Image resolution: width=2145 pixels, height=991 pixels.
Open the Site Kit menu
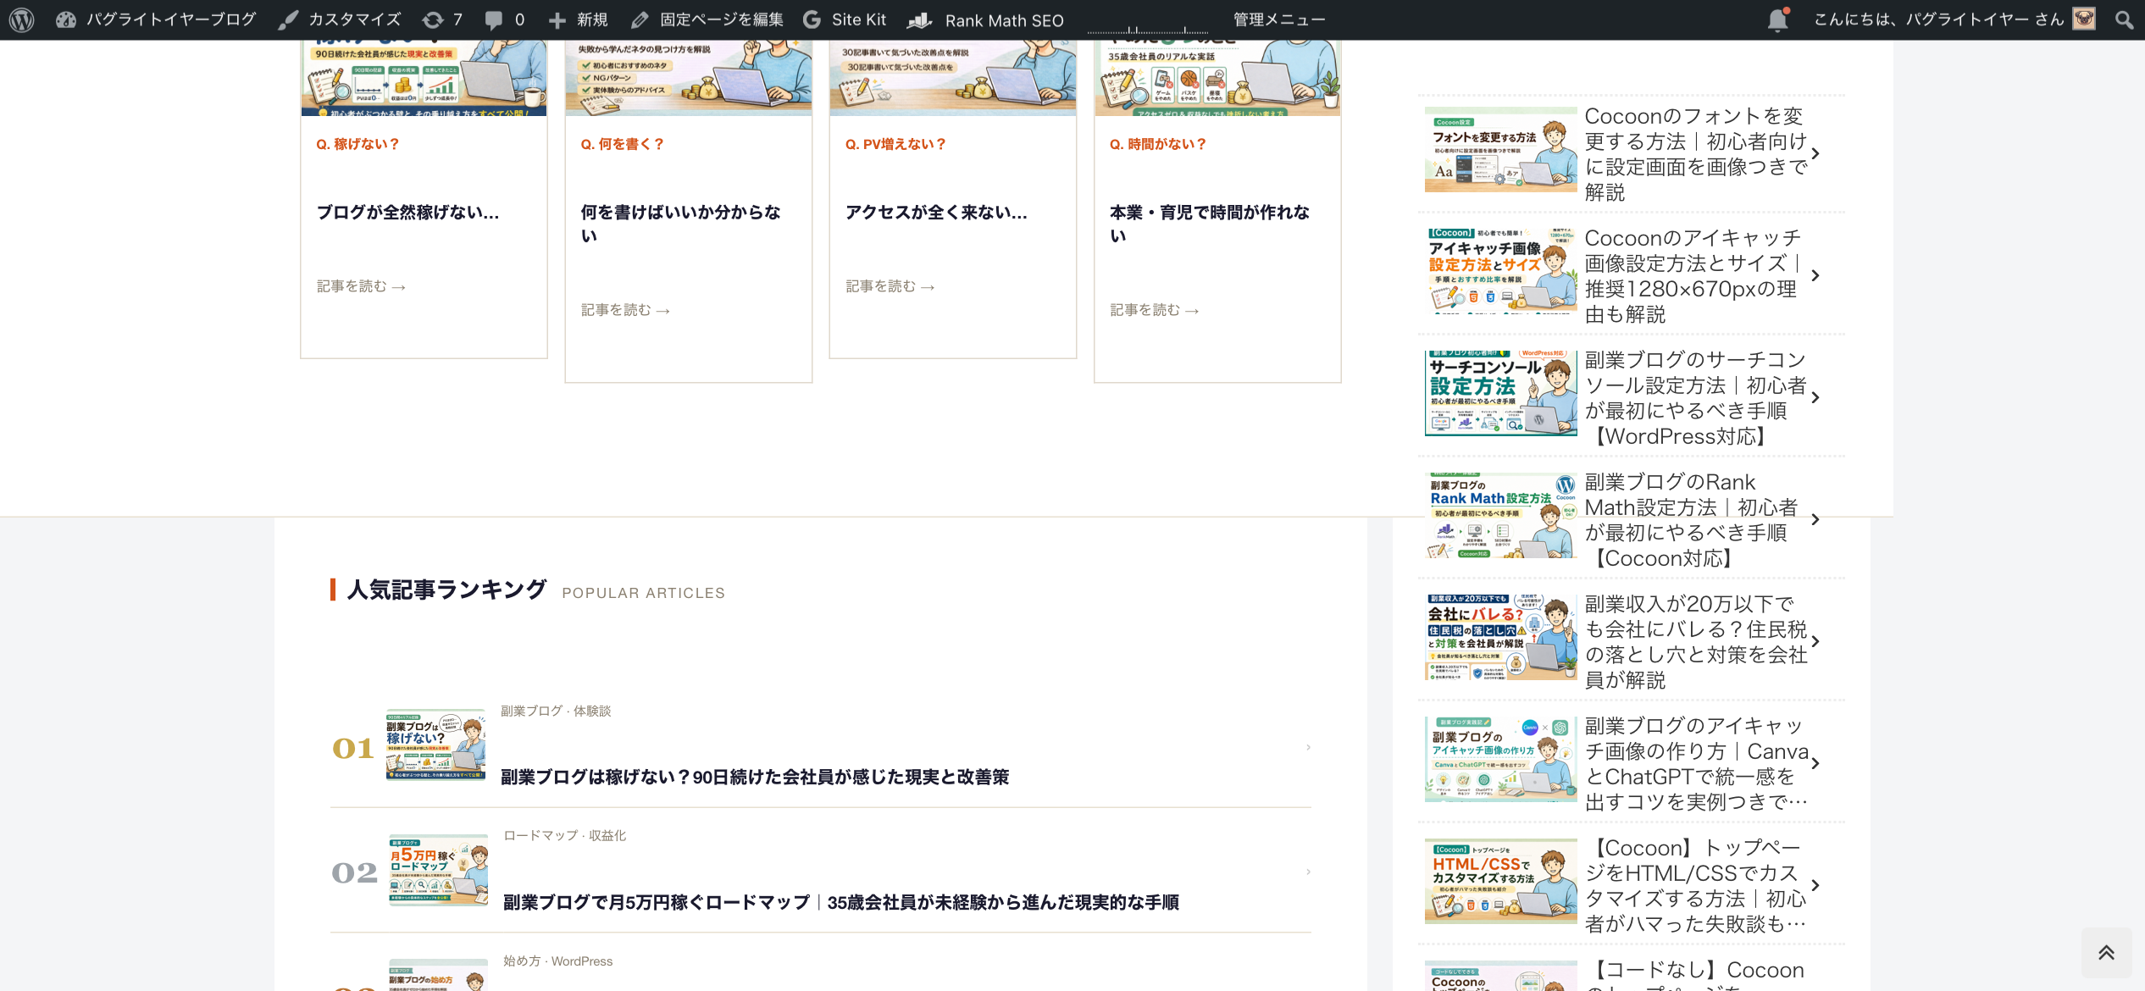pyautogui.click(x=844, y=19)
